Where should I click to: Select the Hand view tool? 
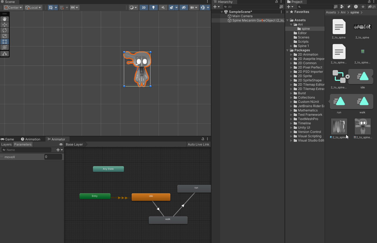coord(5,19)
